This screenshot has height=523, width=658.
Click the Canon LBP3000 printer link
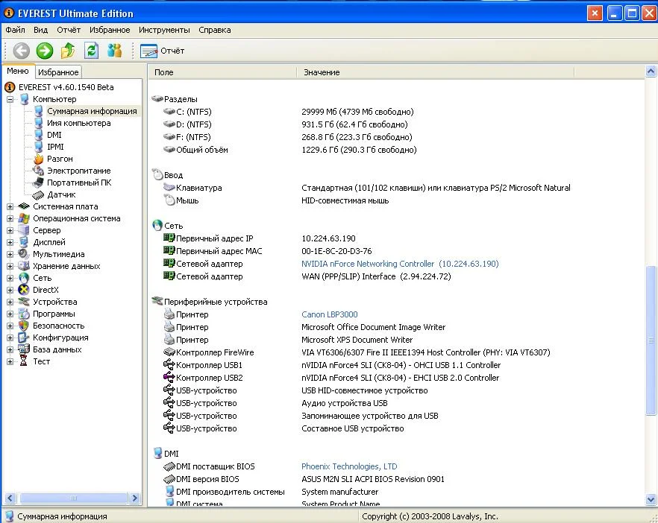pyautogui.click(x=329, y=314)
